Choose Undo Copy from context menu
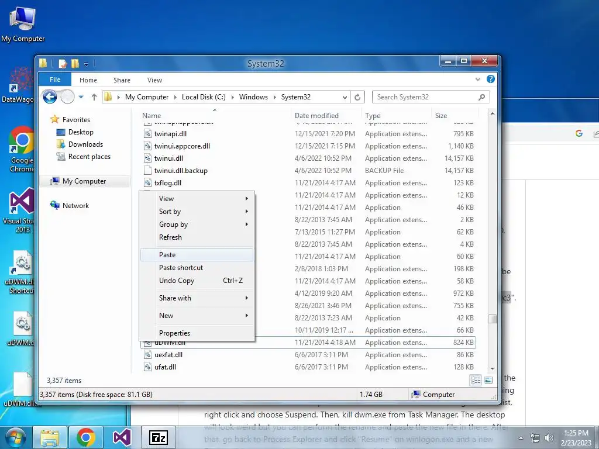The image size is (599, 449). (197, 280)
